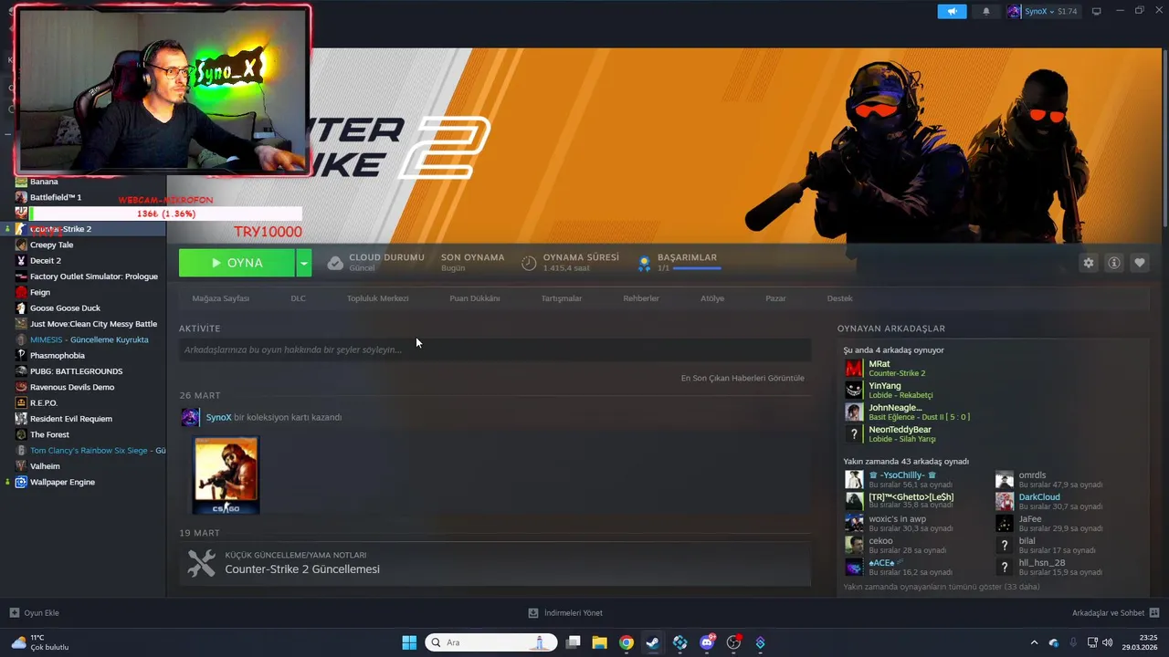Screen dimensions: 1169x657
Task: Open the Windows Start menu
Action: (x=409, y=642)
